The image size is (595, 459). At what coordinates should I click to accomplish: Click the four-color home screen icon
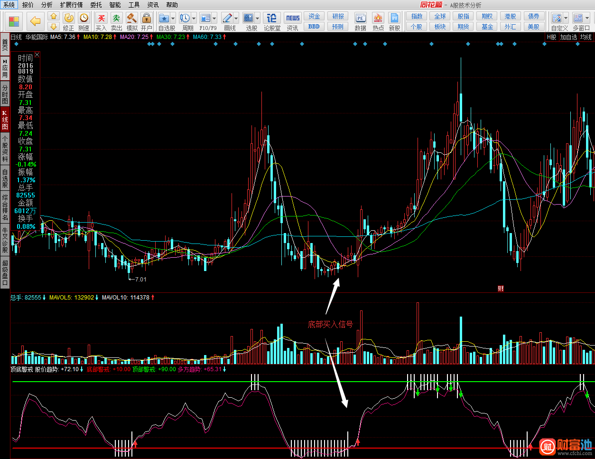point(14,21)
